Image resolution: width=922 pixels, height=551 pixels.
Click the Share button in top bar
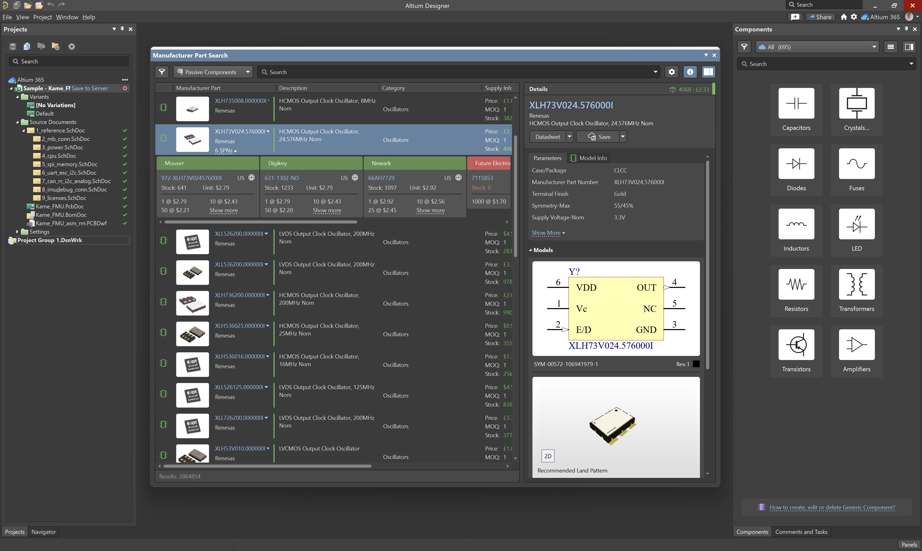(x=820, y=17)
